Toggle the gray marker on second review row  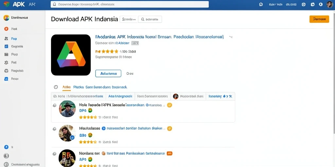(55, 129)
